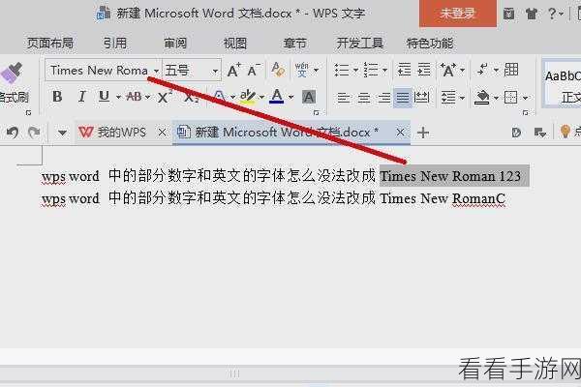581x387 pixels.
Task: Decrease paragraph indent
Action: (x=404, y=70)
